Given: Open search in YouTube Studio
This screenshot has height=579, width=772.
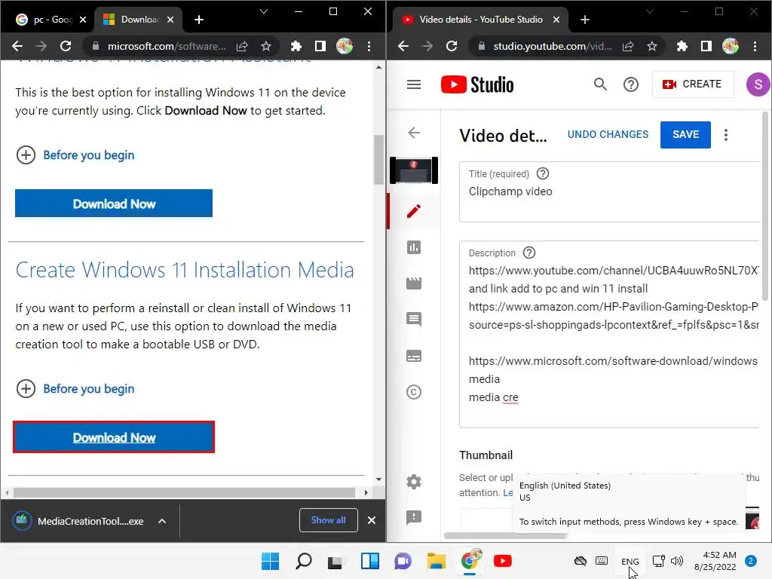Looking at the screenshot, I should (599, 84).
